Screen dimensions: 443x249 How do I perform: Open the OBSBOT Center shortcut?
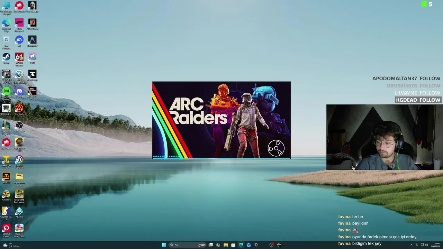6,231
